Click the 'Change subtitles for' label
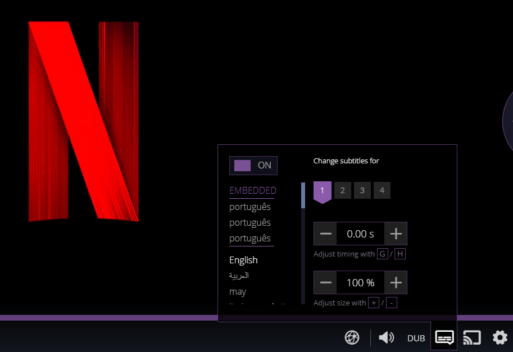This screenshot has width=513, height=352. coord(346,161)
